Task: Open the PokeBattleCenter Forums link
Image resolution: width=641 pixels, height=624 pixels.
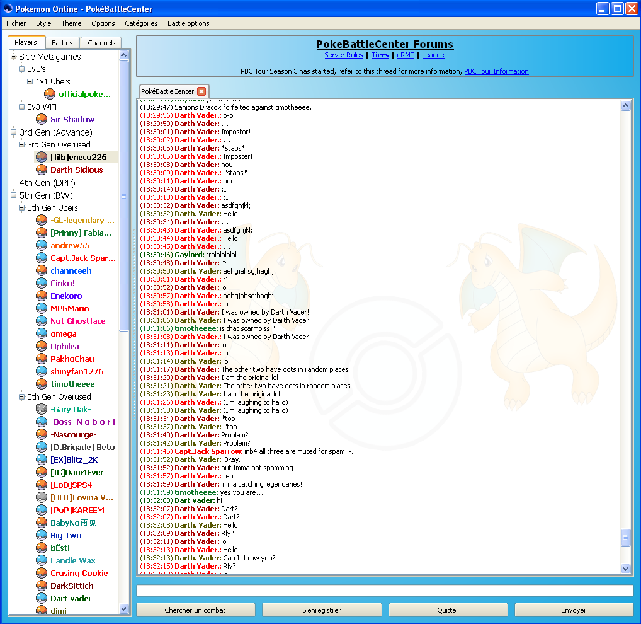Action: [x=385, y=44]
